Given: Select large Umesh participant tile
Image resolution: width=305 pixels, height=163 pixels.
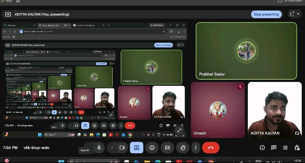Looking at the screenshot, I should [218, 110].
